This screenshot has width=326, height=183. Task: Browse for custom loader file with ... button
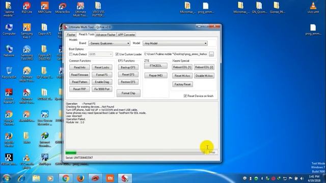point(211,54)
